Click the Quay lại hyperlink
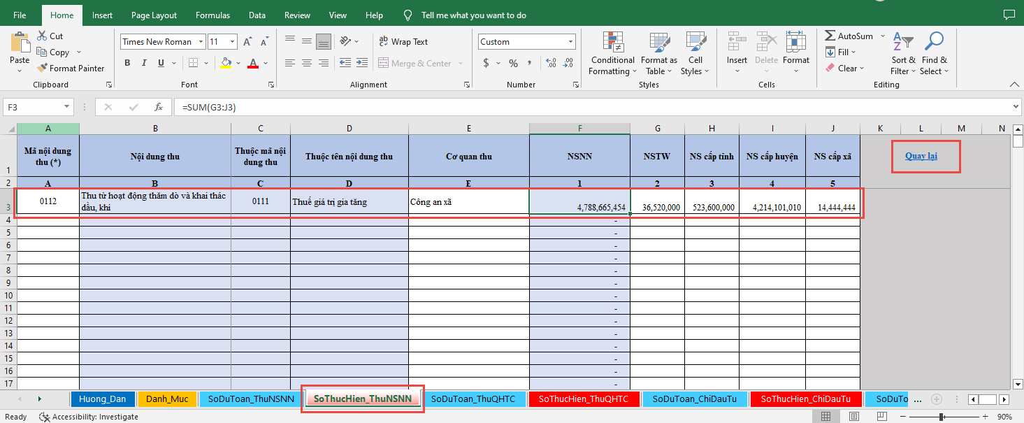The image size is (1024, 423). pos(921,156)
